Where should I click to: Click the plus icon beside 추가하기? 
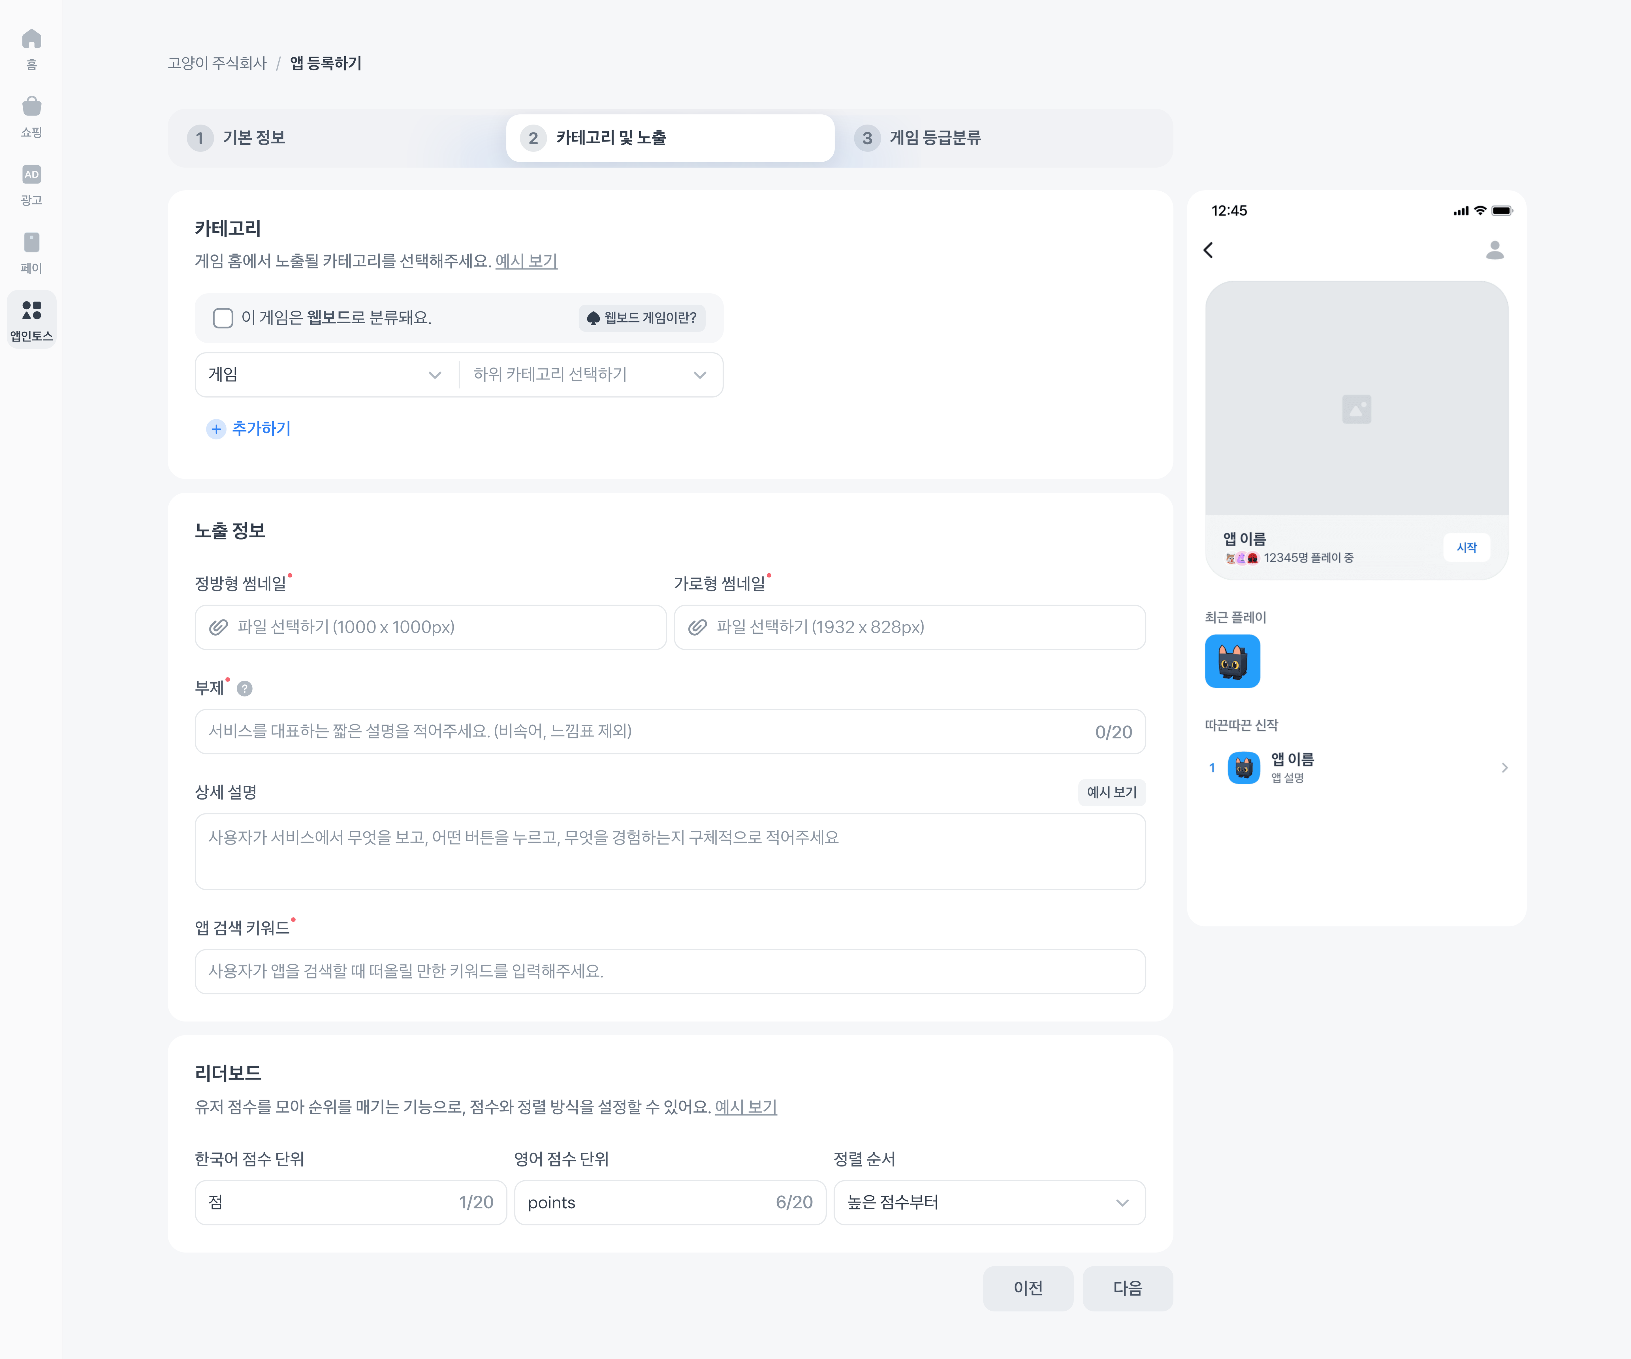(216, 429)
